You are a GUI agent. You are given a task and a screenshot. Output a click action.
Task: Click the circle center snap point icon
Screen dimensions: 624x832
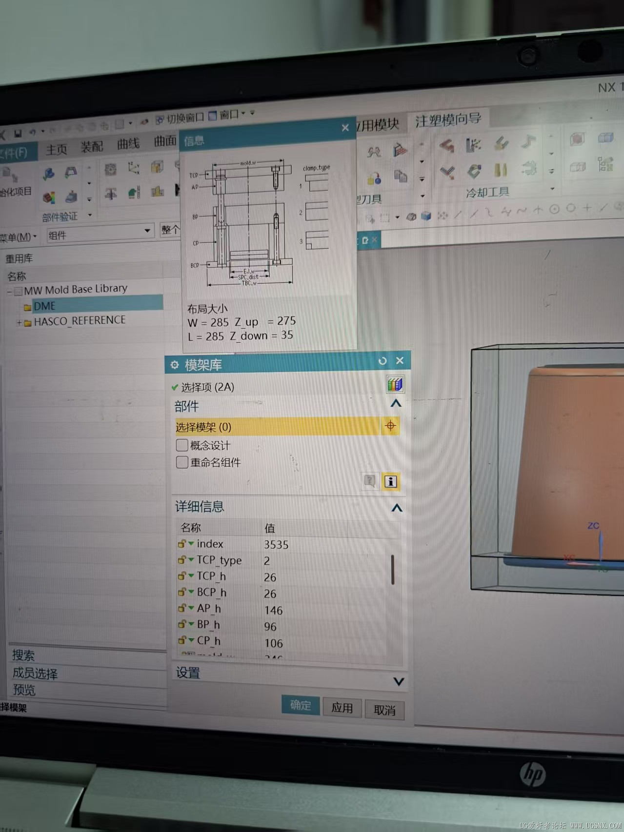[x=554, y=210]
